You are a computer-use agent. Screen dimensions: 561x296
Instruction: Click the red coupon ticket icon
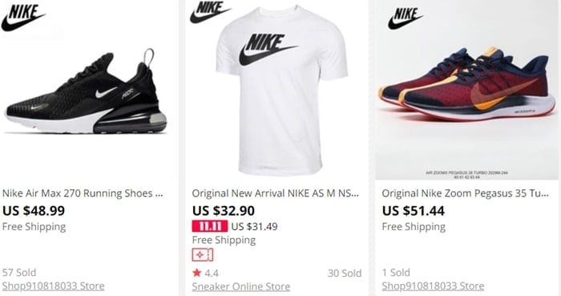(x=203, y=255)
